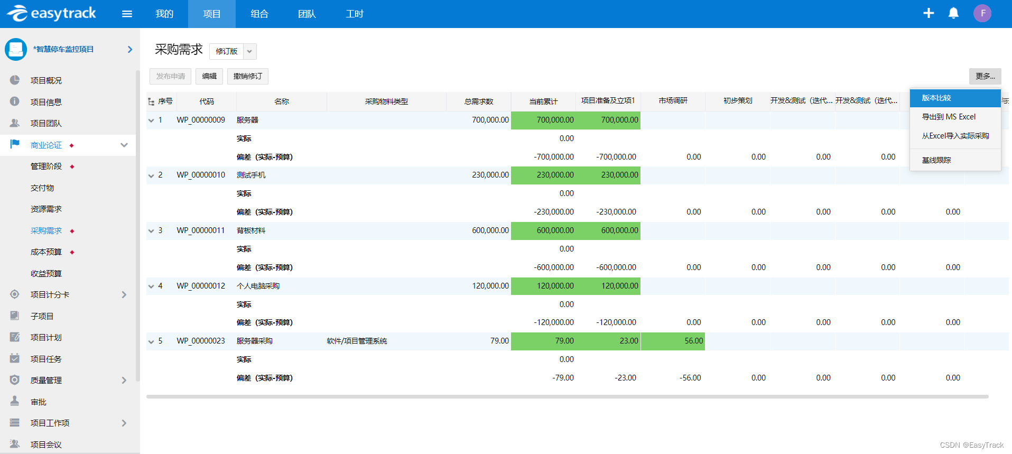Choose 导出到 MS Excel option

949,117
